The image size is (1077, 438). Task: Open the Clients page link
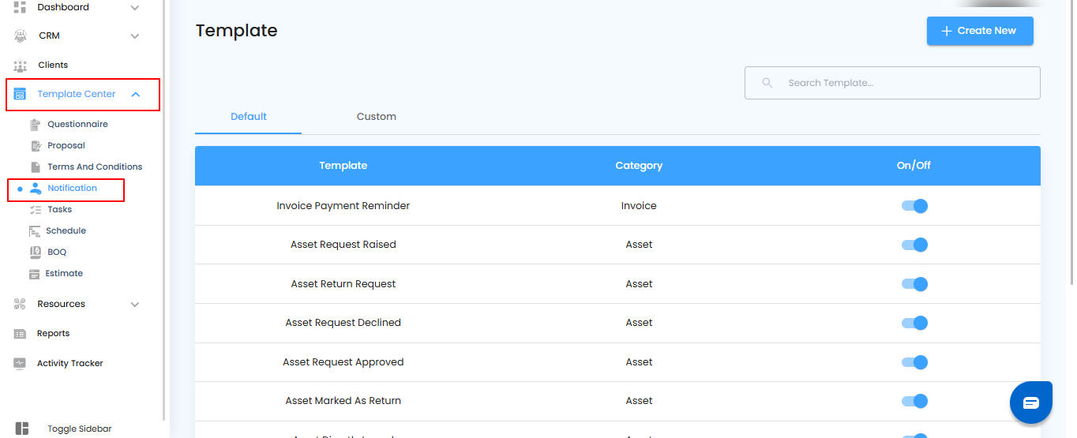click(53, 66)
